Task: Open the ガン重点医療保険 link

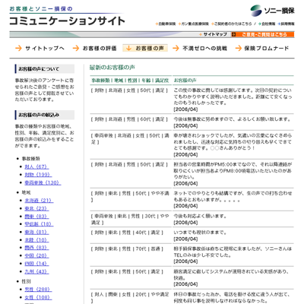Action: point(193,24)
